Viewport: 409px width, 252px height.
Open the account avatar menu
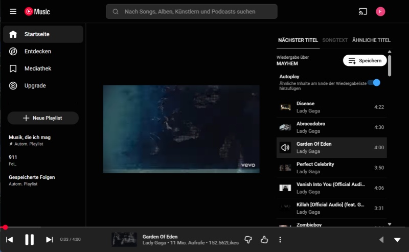(380, 11)
